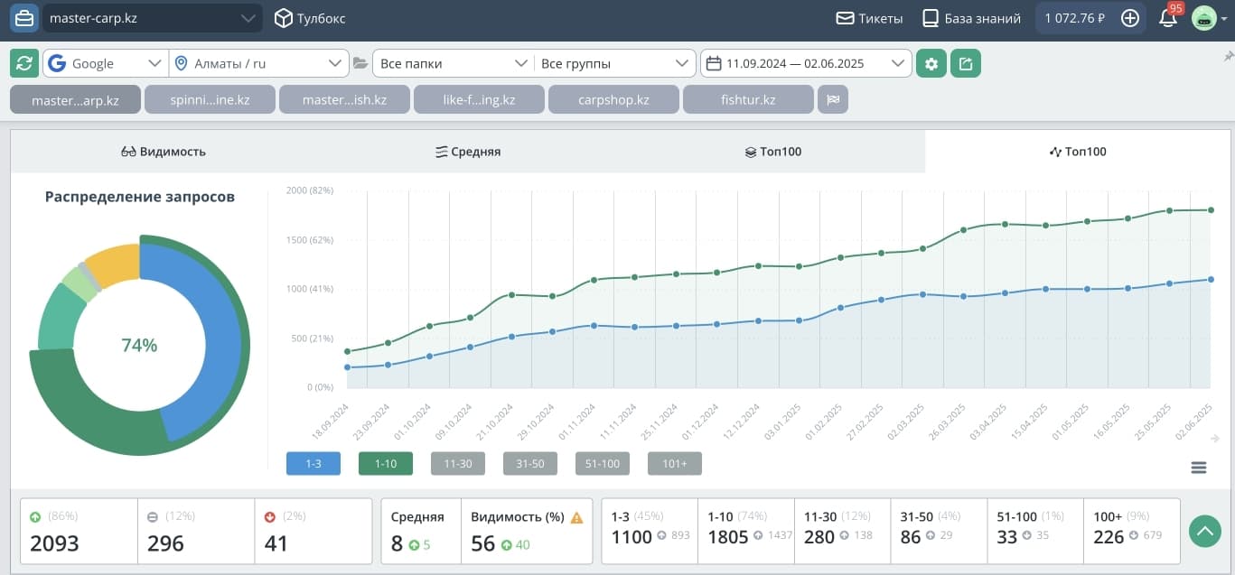Viewport: 1235px width, 575px height.
Task: Click the warning triangle next to Видимость (%)
Action: [x=577, y=517]
